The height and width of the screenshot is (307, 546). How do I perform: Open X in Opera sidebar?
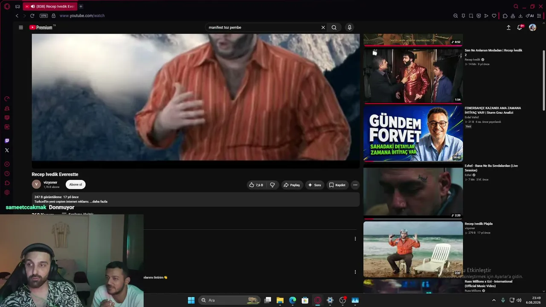click(x=7, y=150)
